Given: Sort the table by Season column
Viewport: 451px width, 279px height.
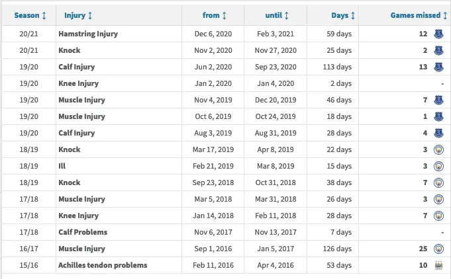Looking at the screenshot, I should pyautogui.click(x=30, y=15).
